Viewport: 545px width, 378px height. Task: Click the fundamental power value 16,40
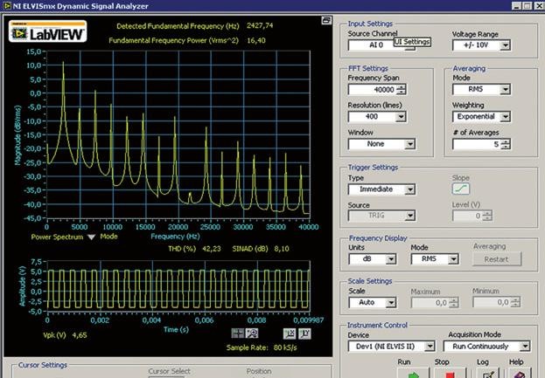pos(256,40)
